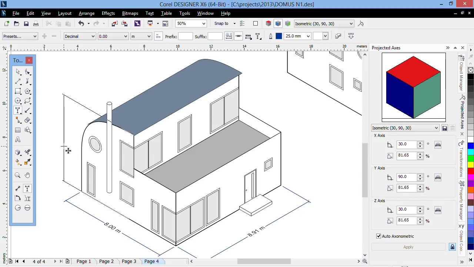Click the Import icon
Image resolution: width=474 pixels, height=267 pixels.
[114, 24]
